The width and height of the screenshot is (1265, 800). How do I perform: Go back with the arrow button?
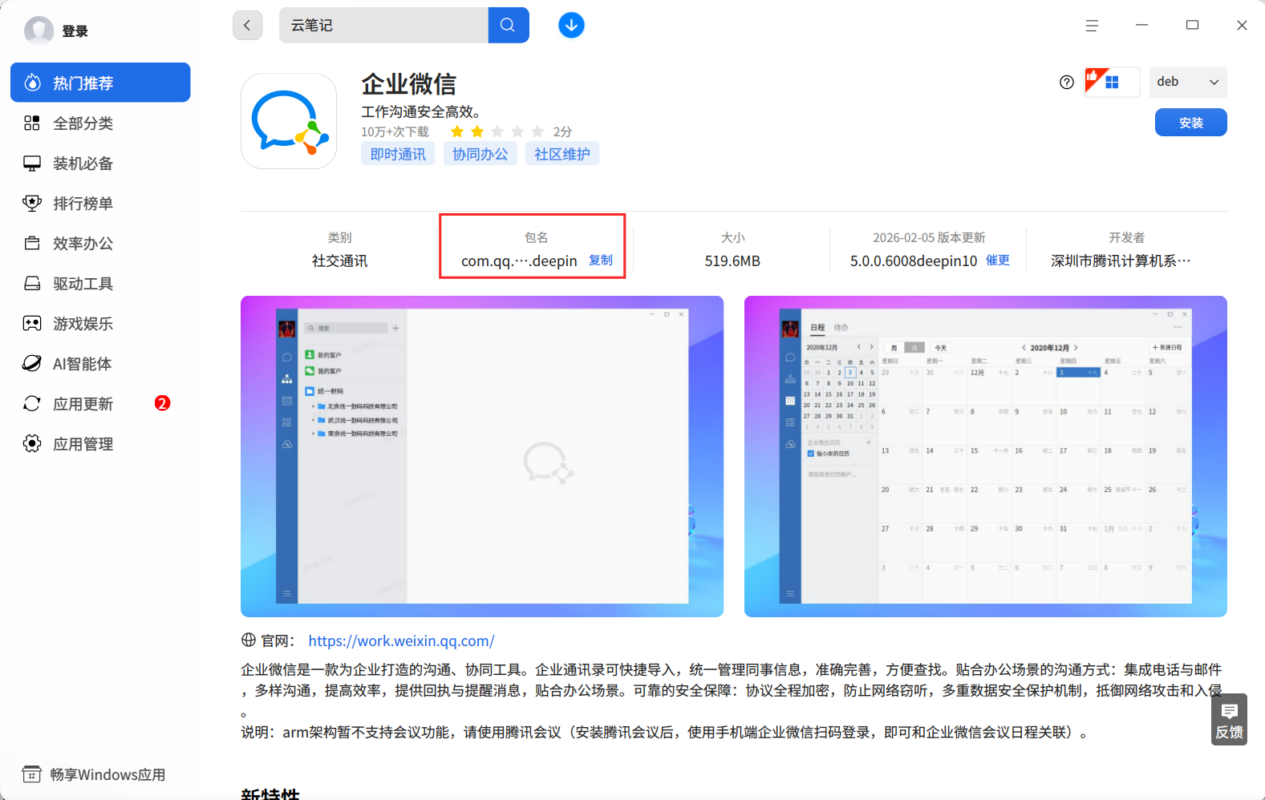(247, 25)
